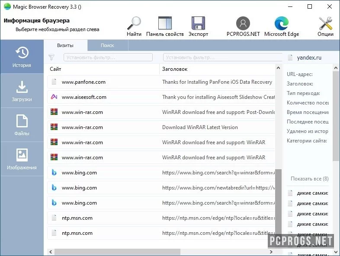Click the aiseesoft site favicon
Image resolution: width=340 pixels, height=256 pixels.
tap(54, 97)
